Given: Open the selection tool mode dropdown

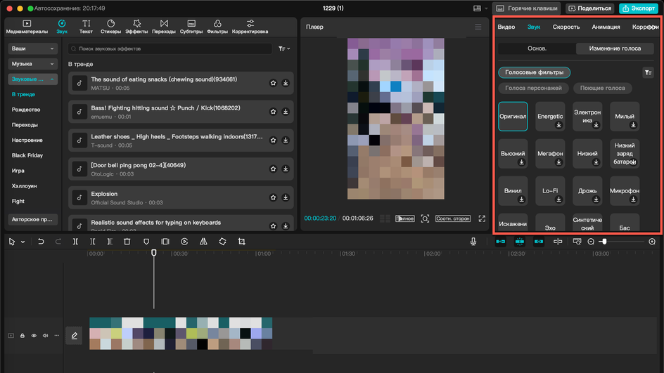Looking at the screenshot, I should [x=23, y=242].
